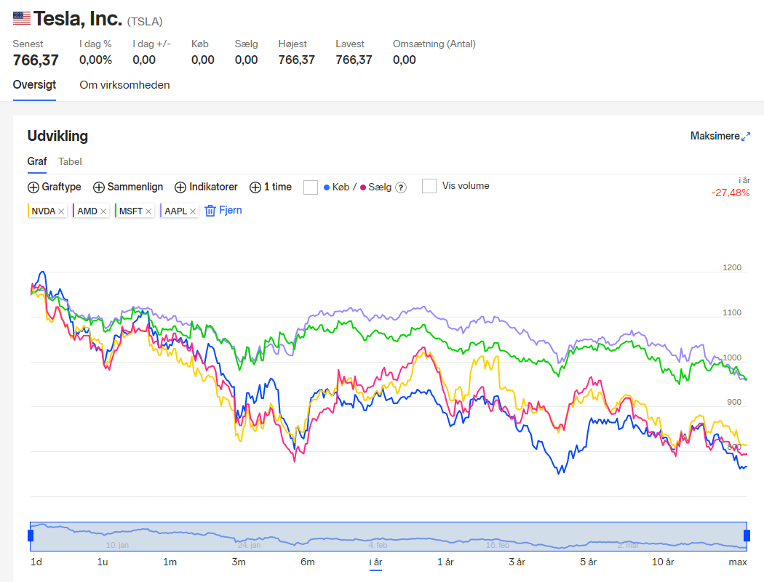This screenshot has width=764, height=582.
Task: Click the Højest label
Action: 293,44
